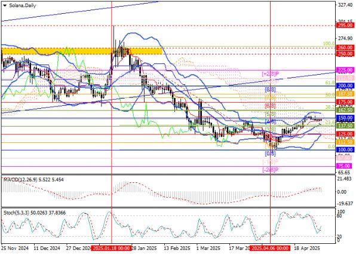Select the Fibonacci 38.2 level label
This screenshot has height=254, width=356.
(330, 107)
